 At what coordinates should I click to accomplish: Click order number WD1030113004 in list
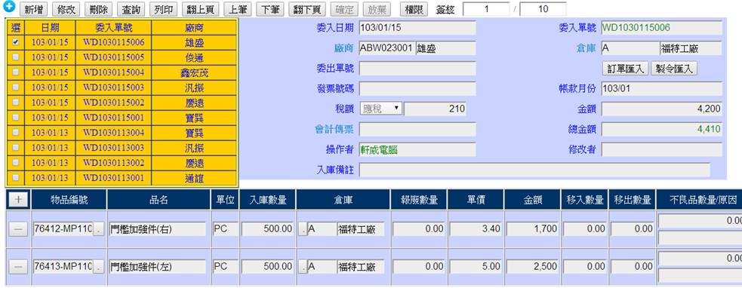[113, 133]
